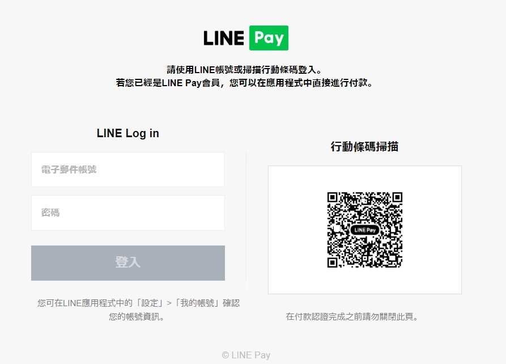Image resolution: width=506 pixels, height=364 pixels.
Task: Click the 請使用LINE帳號或掃描行動條碼登入 instruction line
Action: coord(244,69)
